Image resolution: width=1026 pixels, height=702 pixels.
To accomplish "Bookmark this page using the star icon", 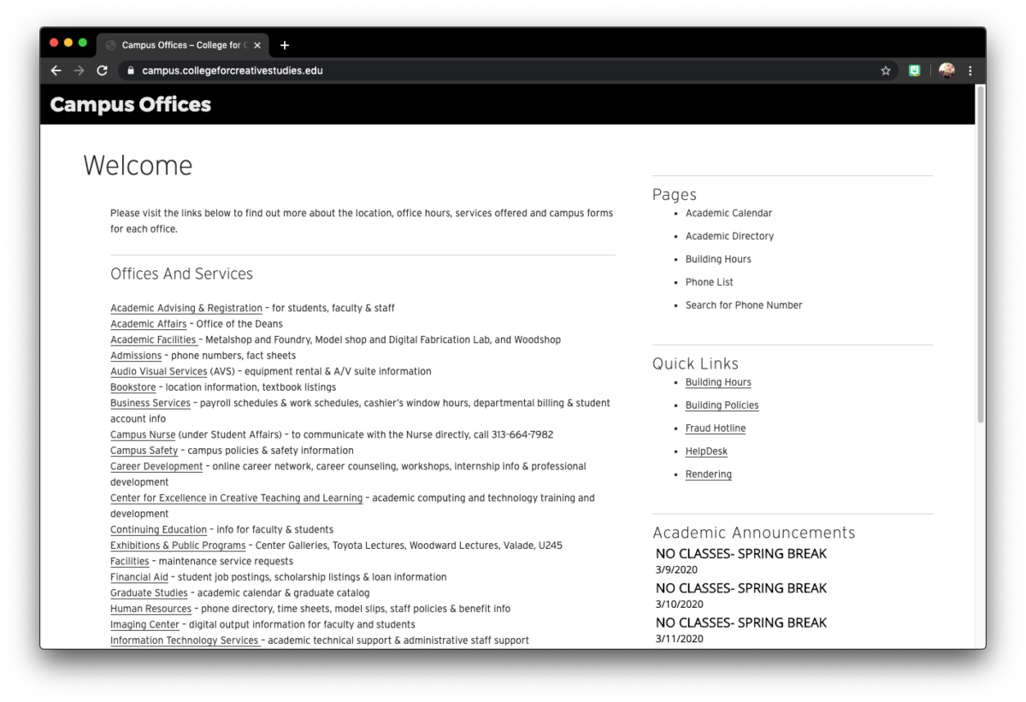I will coord(886,71).
